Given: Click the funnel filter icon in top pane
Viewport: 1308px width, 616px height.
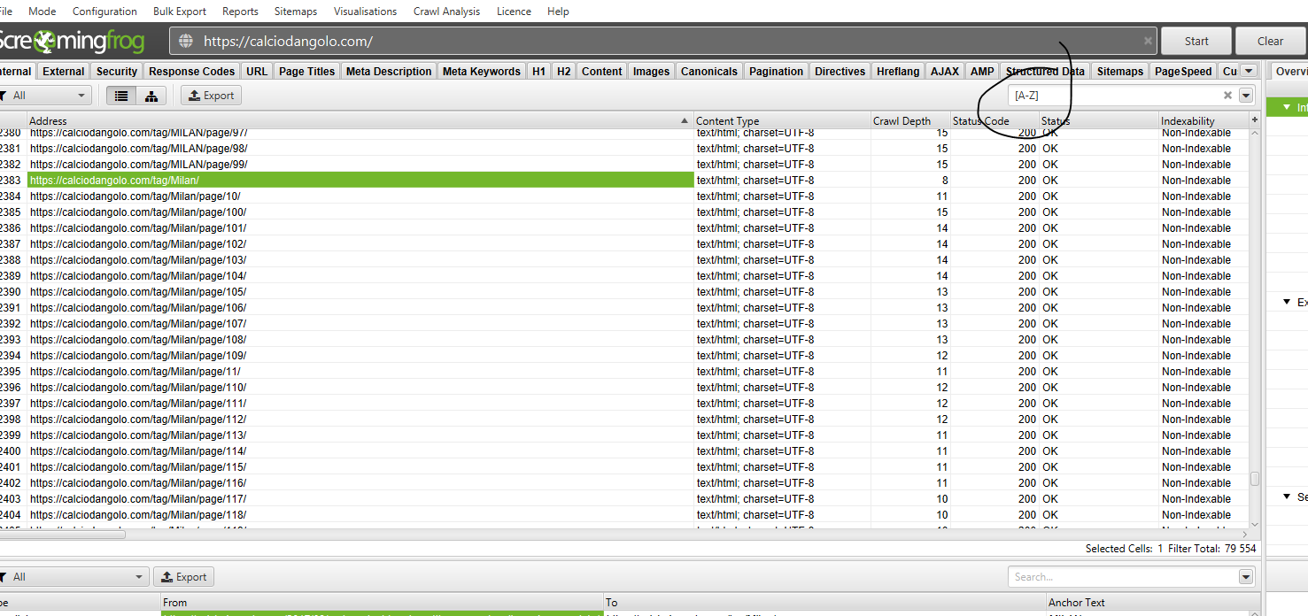Looking at the screenshot, I should tap(3, 96).
